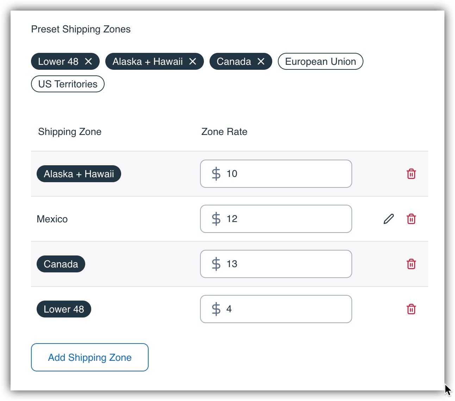The image size is (455, 401).
Task: Enable the European Union preset zone
Action: coord(320,61)
